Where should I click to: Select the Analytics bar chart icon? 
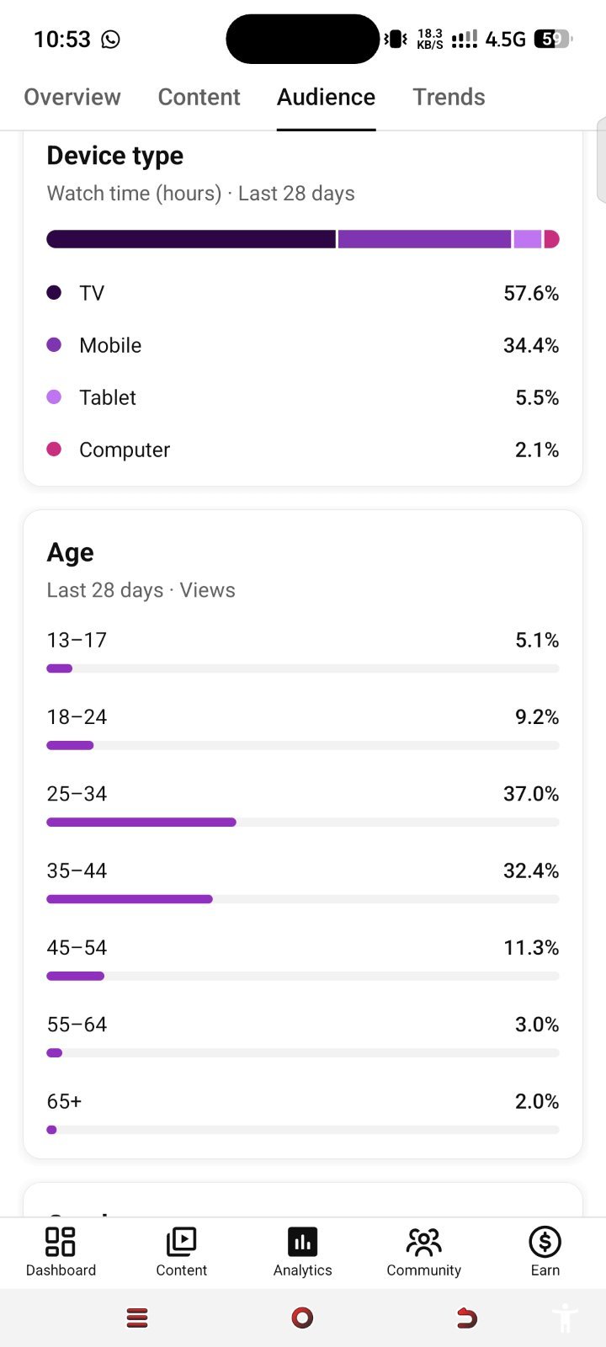click(x=302, y=1242)
